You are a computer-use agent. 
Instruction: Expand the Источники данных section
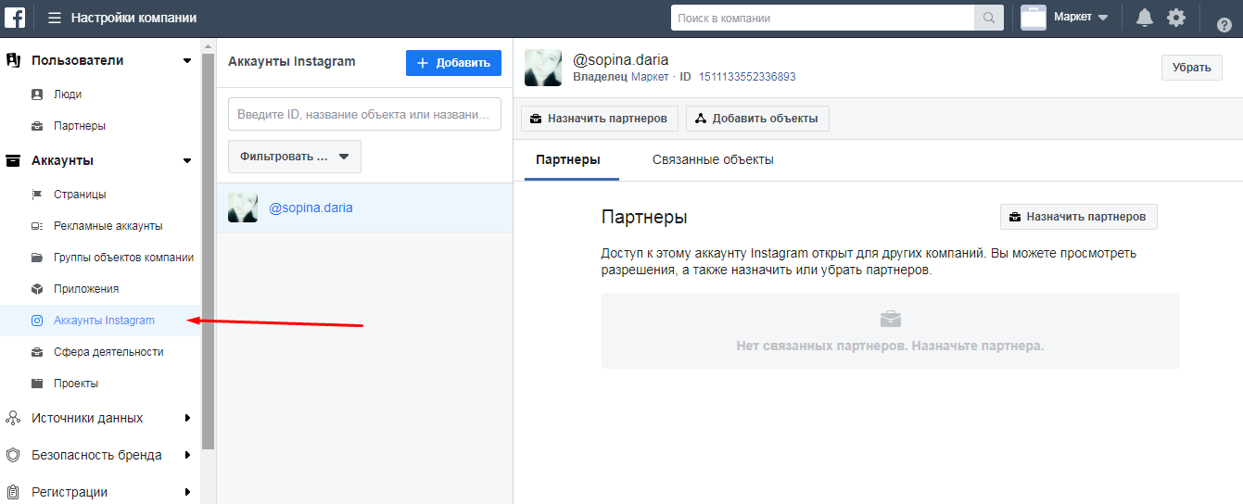point(186,418)
